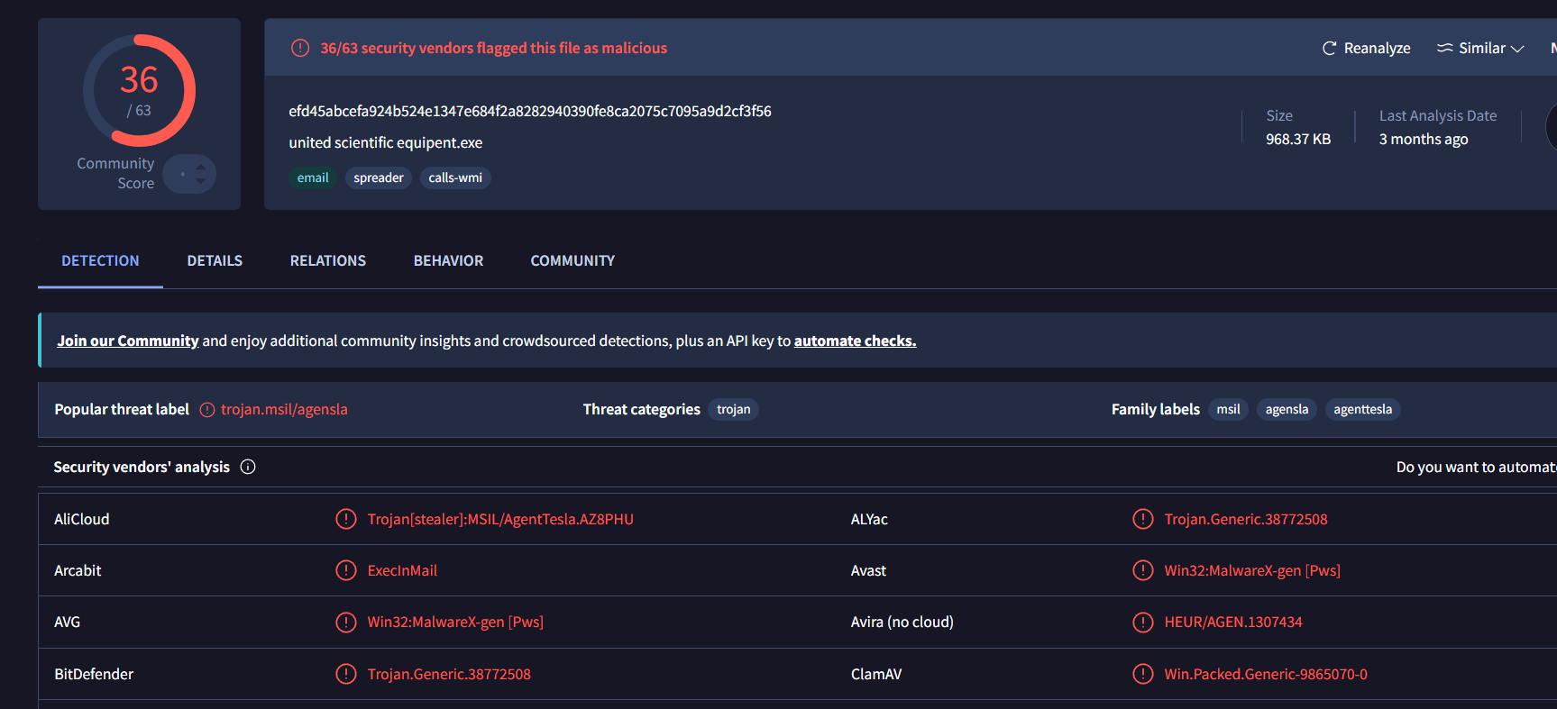Click the calls-wmi tag
This screenshot has width=1557, height=709.
click(455, 177)
